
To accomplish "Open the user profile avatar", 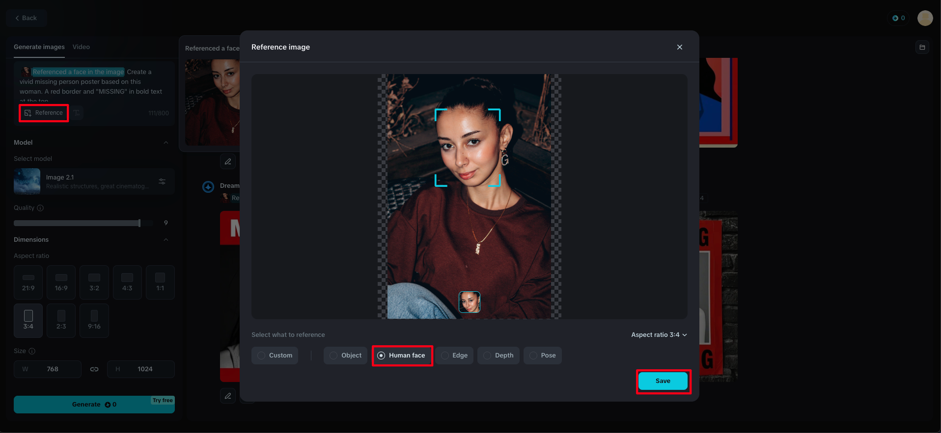I will (925, 18).
